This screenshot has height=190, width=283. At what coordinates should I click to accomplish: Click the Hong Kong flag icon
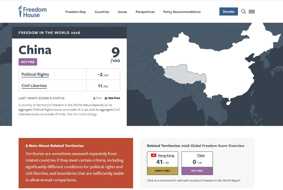point(153,155)
